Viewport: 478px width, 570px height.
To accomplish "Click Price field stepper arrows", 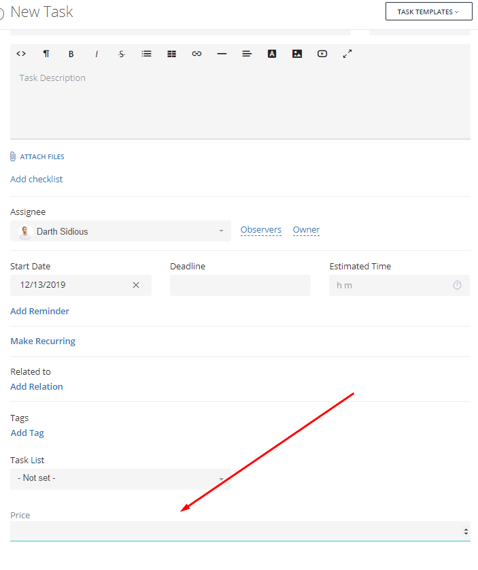I will tap(466, 531).
